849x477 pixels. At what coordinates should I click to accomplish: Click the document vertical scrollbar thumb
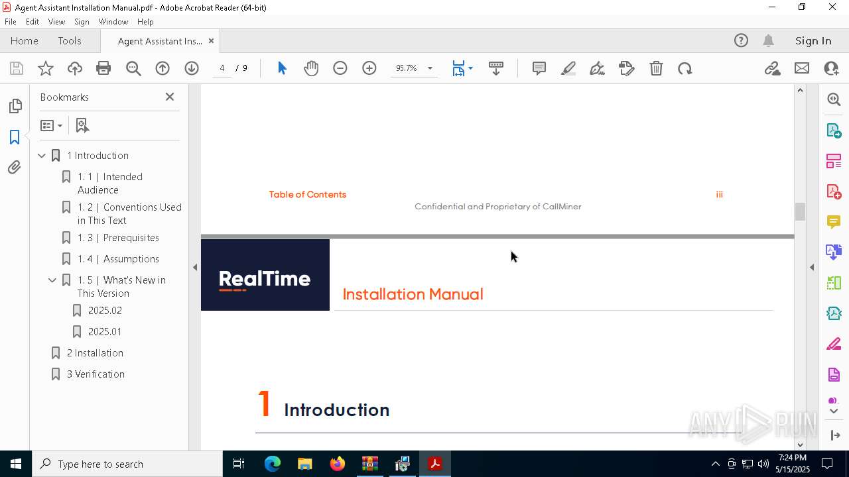coord(800,211)
